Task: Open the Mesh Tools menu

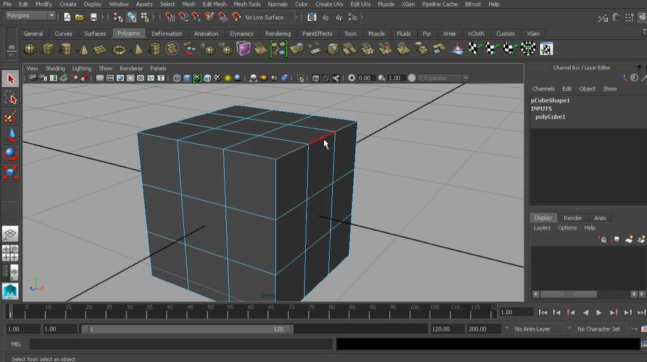Action: point(246,4)
